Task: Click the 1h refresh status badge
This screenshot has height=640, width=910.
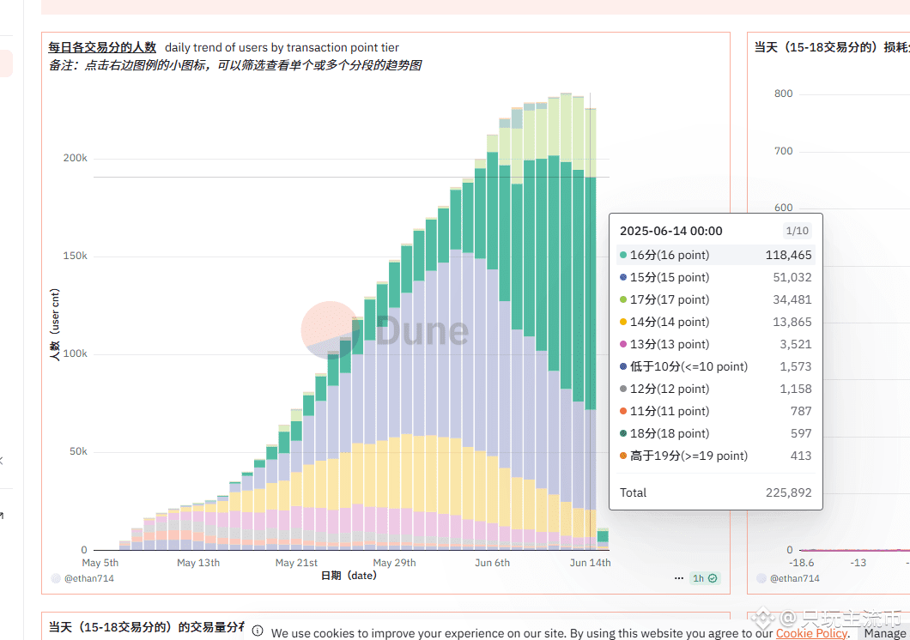Action: (x=705, y=578)
